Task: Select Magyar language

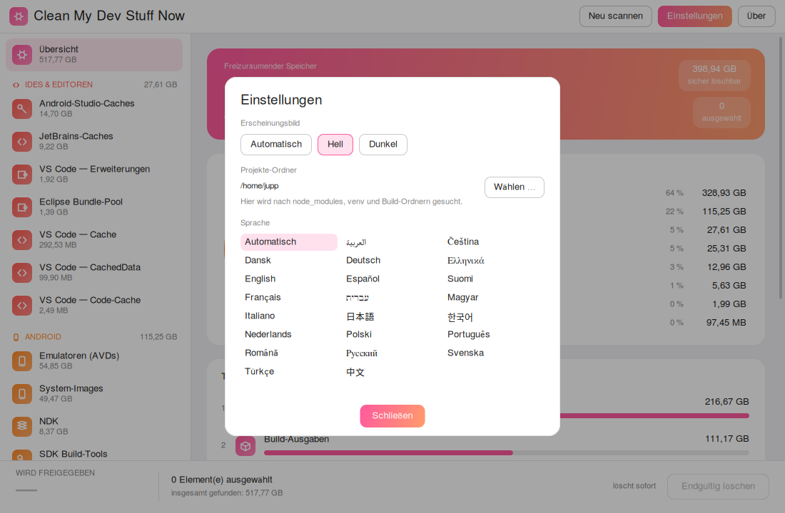Action: coord(492,298)
